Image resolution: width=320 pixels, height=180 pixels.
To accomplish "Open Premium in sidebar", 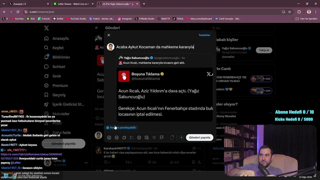I will click(56, 85).
